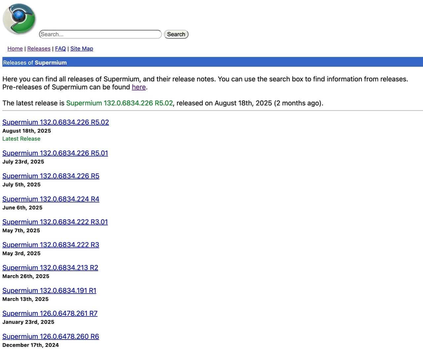The image size is (423, 352).
Task: Open Supermium 132.0.6834.226 R5.02 release
Action: point(56,122)
